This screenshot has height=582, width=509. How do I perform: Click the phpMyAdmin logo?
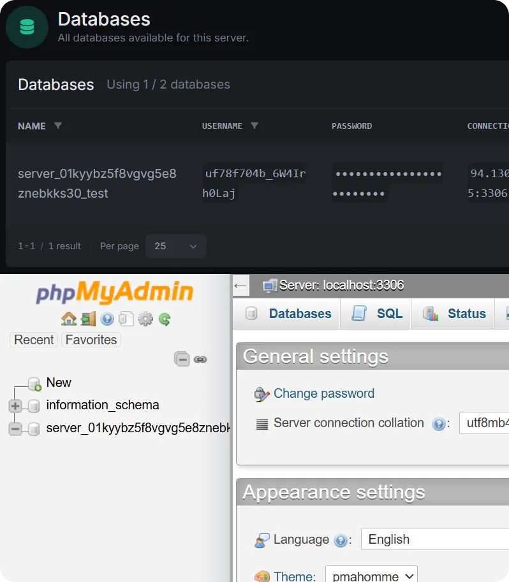[114, 292]
